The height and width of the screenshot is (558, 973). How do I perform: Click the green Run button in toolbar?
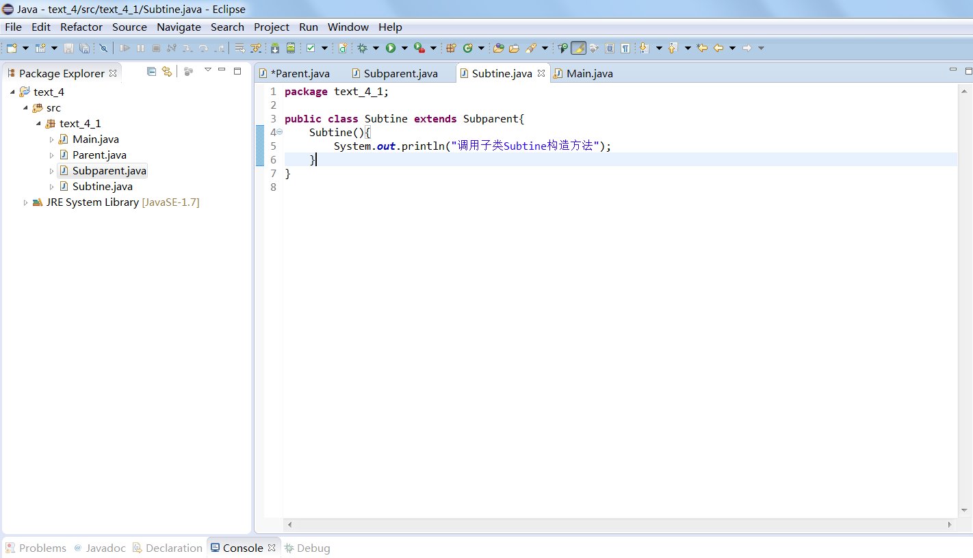(x=391, y=48)
